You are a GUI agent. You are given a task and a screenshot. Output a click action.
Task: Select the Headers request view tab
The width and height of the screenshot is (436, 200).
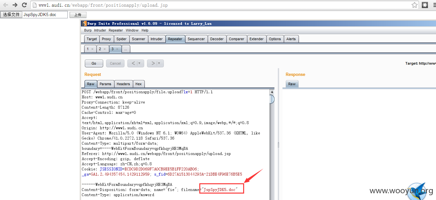pyautogui.click(x=123, y=84)
